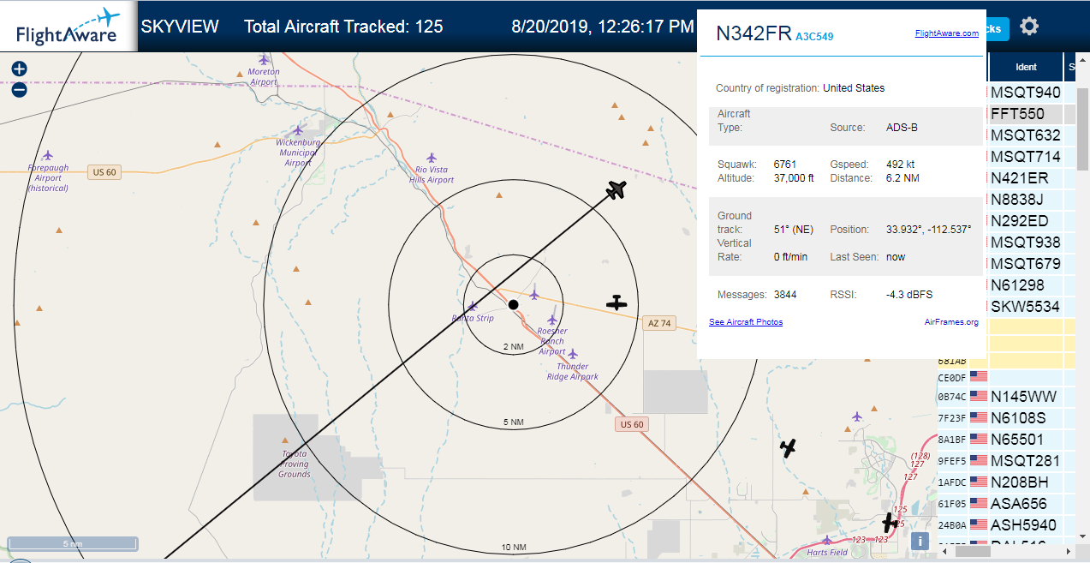This screenshot has height=563, width=1090.
Task: Click the Roesner Ranch Airport marker
Action: coord(552,320)
